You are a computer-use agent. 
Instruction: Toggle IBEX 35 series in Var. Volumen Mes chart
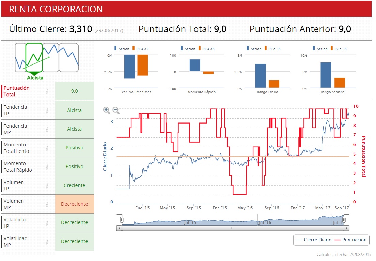click(x=140, y=49)
